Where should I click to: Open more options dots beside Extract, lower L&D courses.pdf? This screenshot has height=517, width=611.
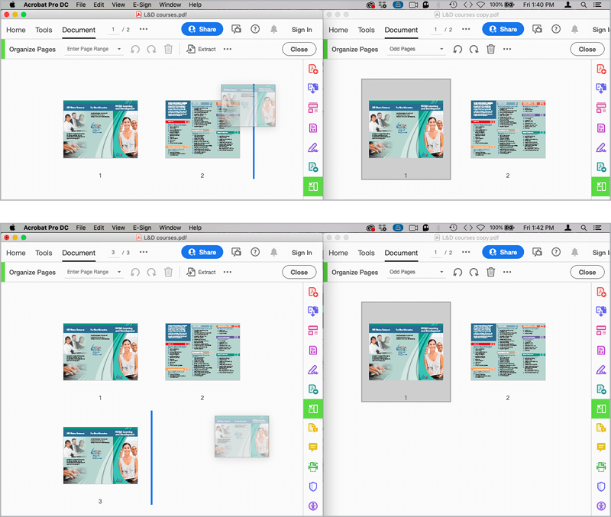[228, 272]
